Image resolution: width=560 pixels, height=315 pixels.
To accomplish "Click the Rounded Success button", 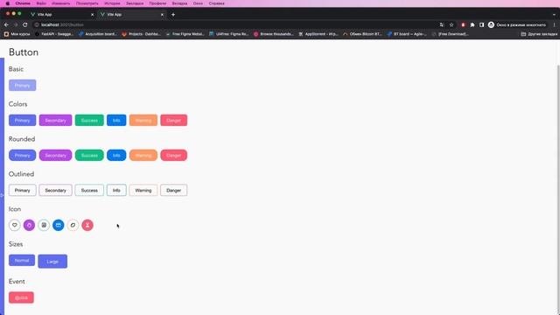I will click(89, 156).
